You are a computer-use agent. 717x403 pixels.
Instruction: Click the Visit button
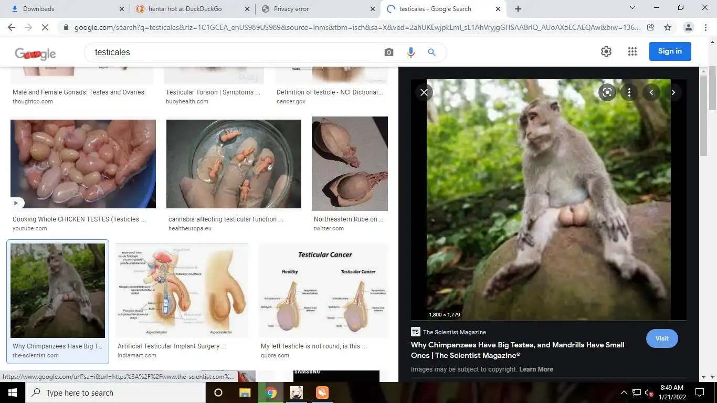(x=662, y=338)
